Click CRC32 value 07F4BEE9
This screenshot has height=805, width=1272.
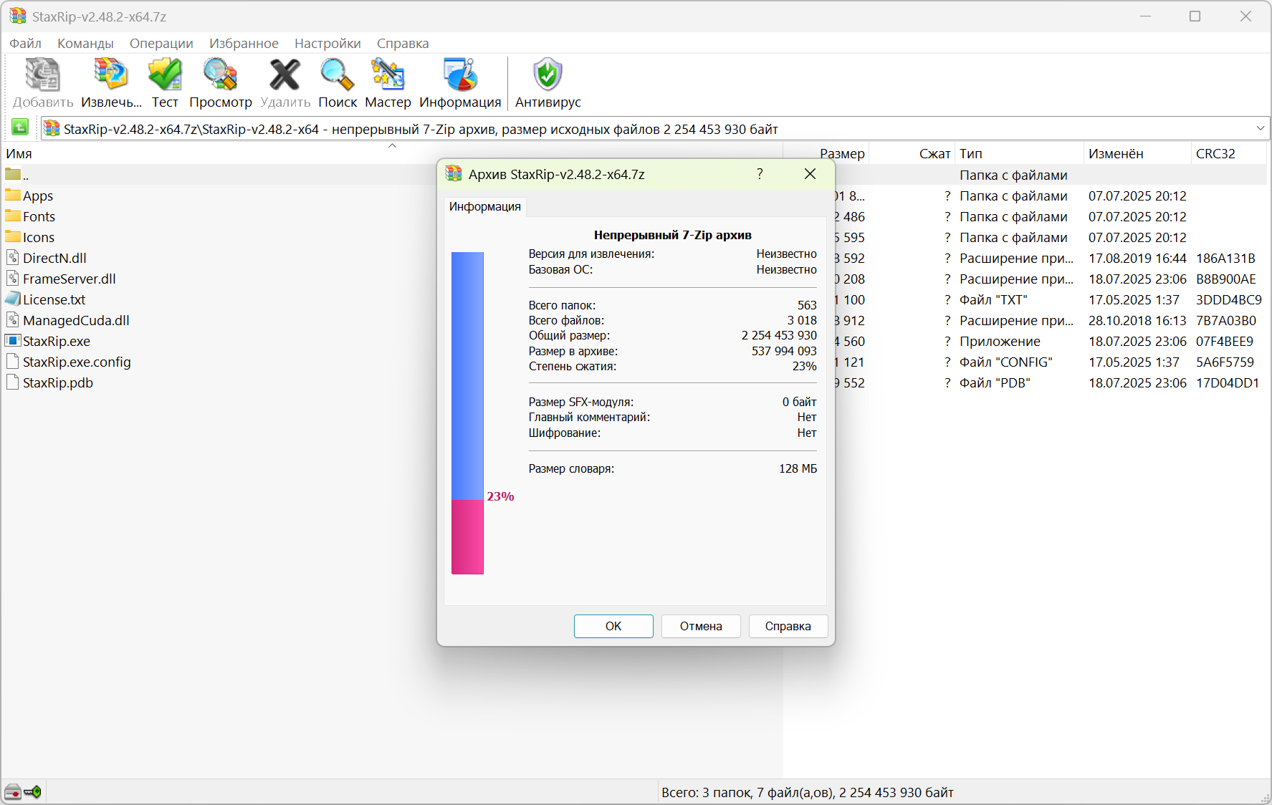[1225, 341]
